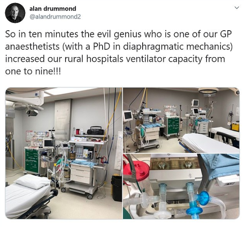Click the yellow bin in the top-right photo

tap(235, 126)
